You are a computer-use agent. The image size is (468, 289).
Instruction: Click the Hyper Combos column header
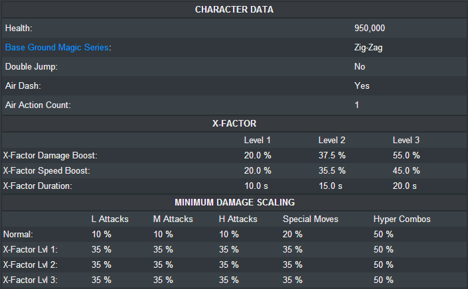[402, 219]
